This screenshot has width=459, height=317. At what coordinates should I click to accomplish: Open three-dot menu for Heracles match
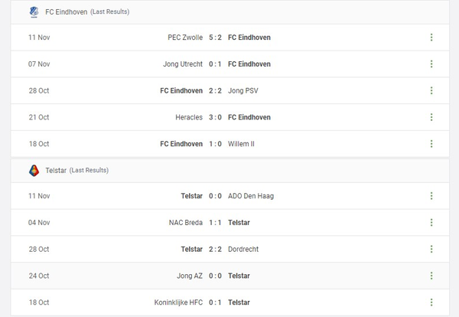pos(431,117)
